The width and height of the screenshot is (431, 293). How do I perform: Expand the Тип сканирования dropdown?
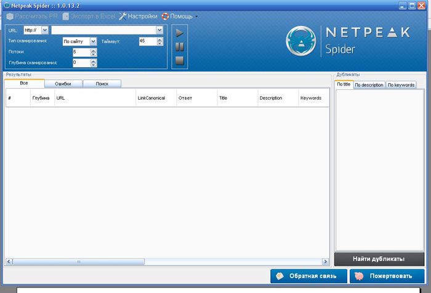tap(94, 41)
